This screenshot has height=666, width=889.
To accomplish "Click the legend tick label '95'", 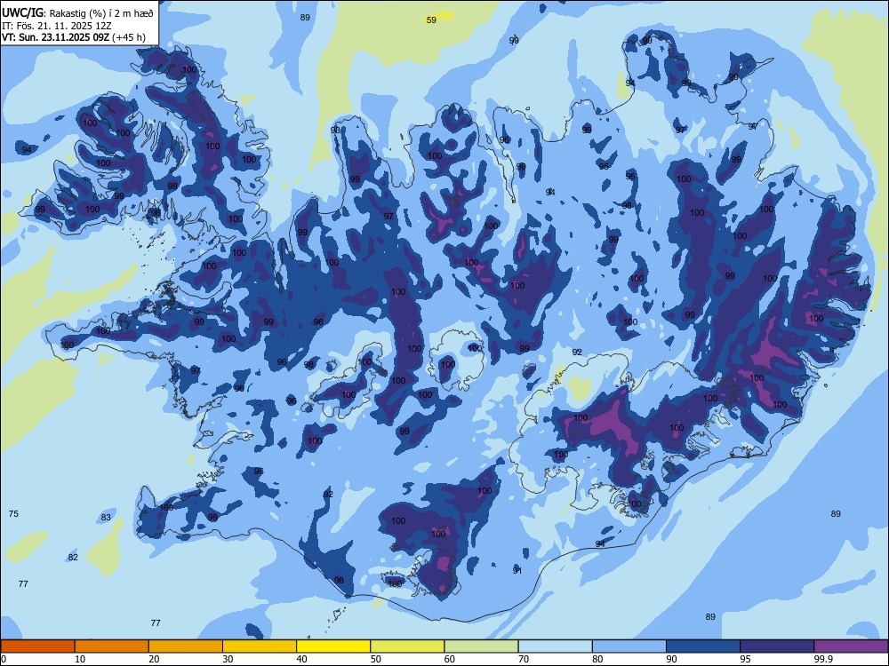I will [746, 659].
